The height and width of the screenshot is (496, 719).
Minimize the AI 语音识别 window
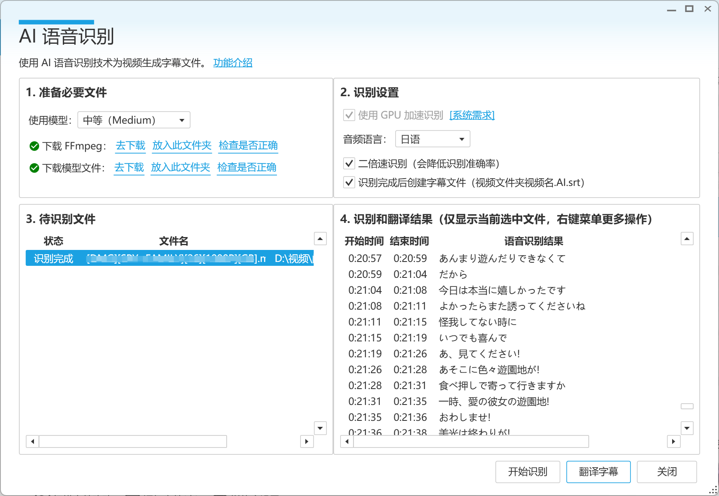[672, 9]
